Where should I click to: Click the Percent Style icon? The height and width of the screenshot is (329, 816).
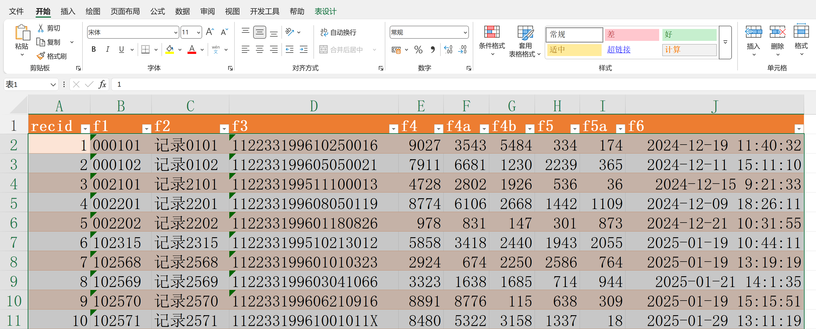click(x=418, y=50)
